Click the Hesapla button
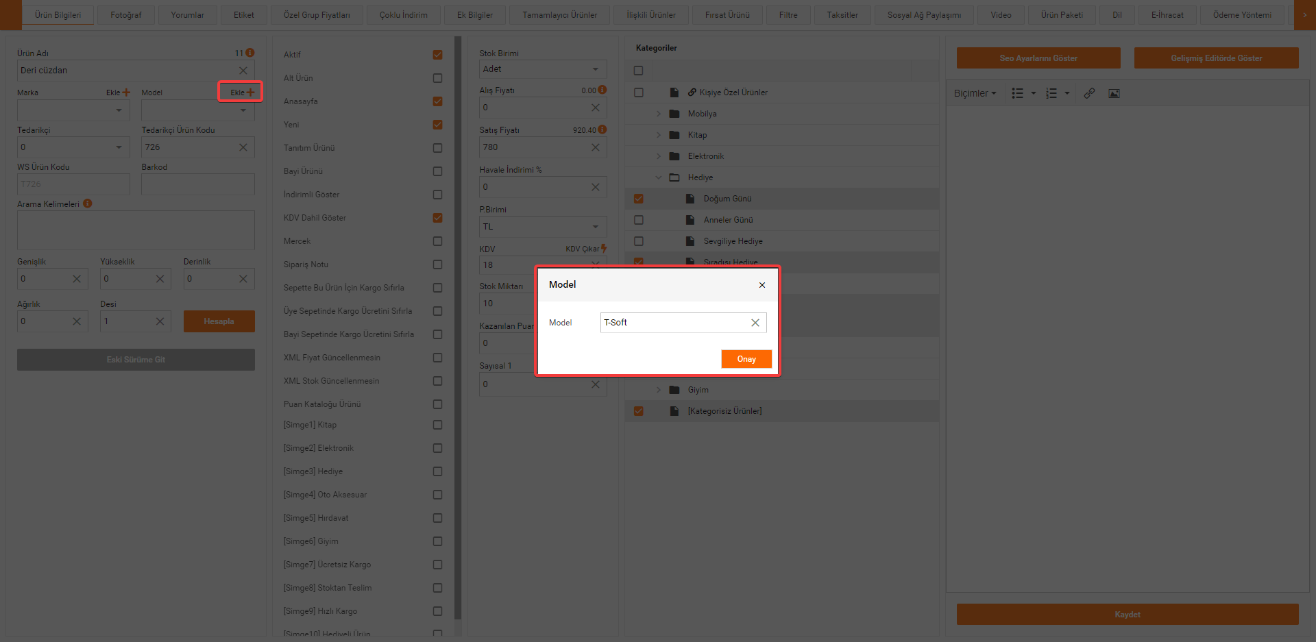1316x642 pixels. (219, 321)
